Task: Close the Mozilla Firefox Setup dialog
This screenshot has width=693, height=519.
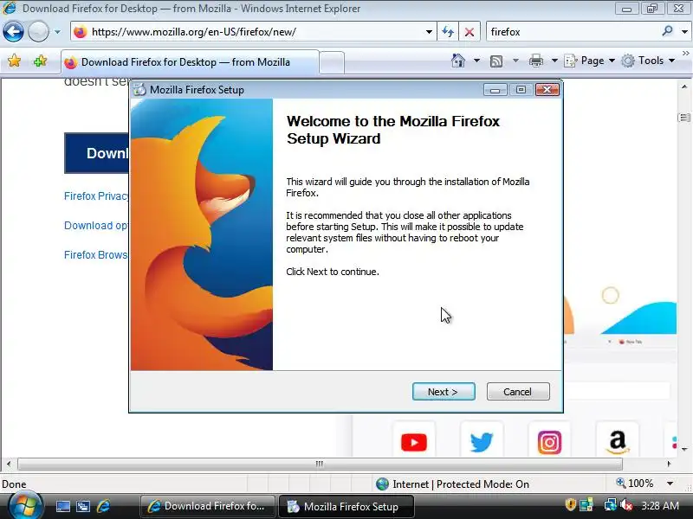Action: [x=547, y=90]
